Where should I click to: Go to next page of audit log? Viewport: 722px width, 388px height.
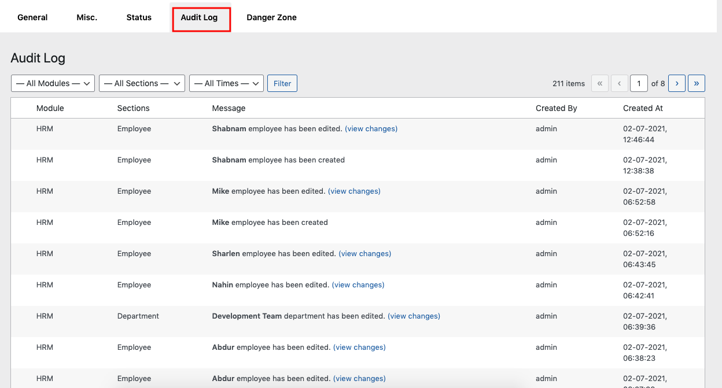click(677, 83)
